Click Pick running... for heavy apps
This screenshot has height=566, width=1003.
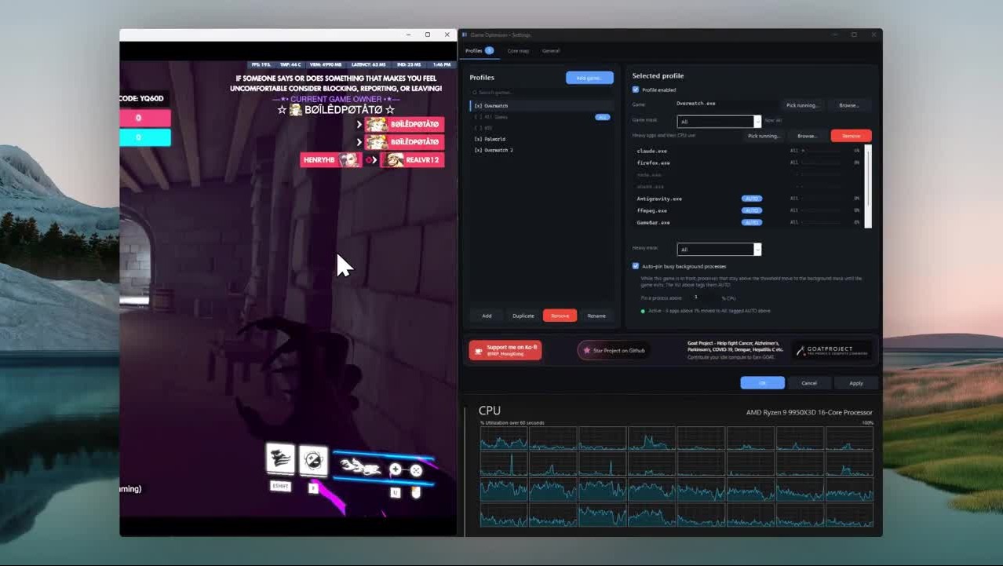coord(764,136)
